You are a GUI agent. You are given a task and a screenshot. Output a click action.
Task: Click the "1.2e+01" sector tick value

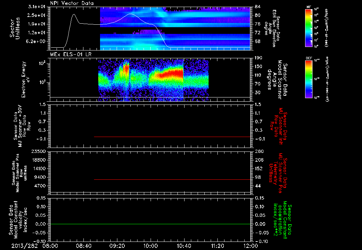[37, 33]
